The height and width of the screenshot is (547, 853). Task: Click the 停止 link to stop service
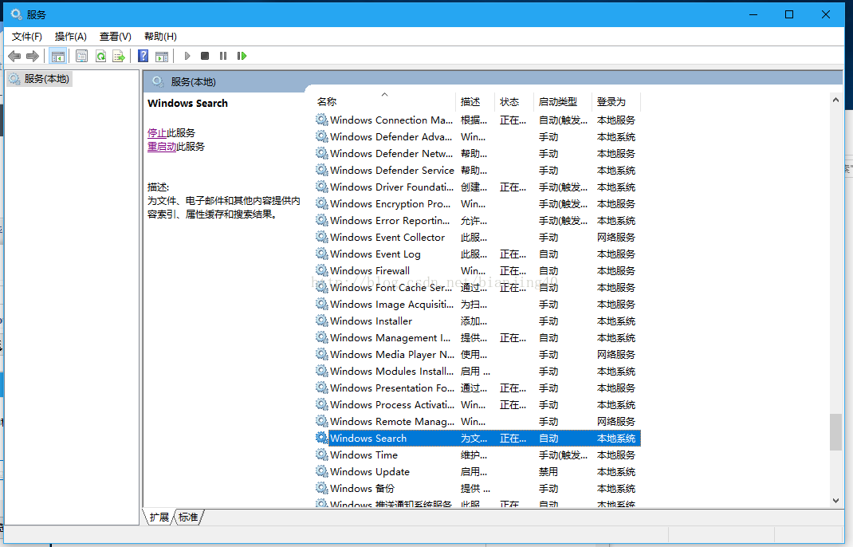pyautogui.click(x=157, y=133)
